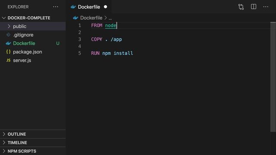Click the DOCKER-COMPLETE workspace title

tap(29, 18)
